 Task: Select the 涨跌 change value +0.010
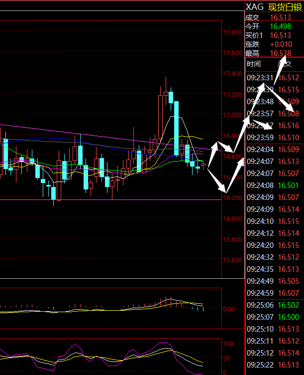click(x=282, y=44)
